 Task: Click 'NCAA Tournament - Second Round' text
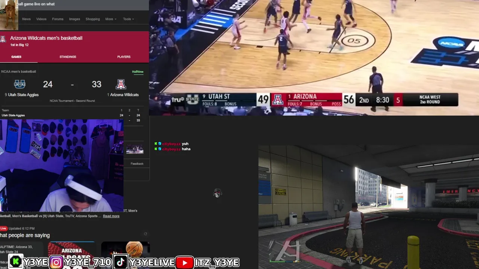tap(72, 101)
